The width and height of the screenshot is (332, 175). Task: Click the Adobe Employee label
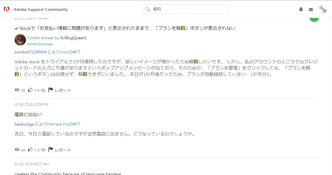click(x=40, y=44)
